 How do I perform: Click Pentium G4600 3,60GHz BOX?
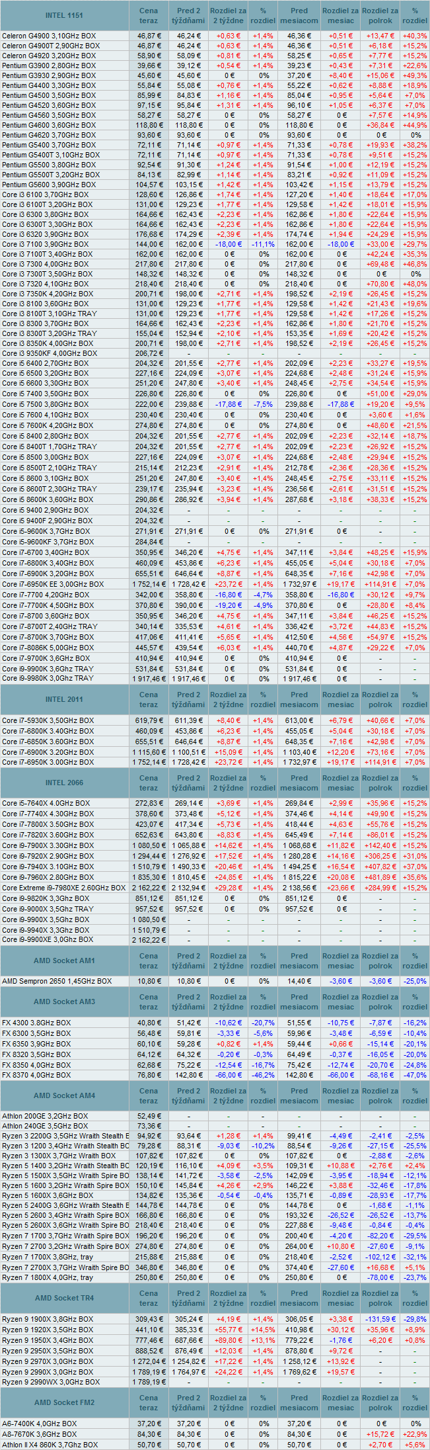[49, 125]
